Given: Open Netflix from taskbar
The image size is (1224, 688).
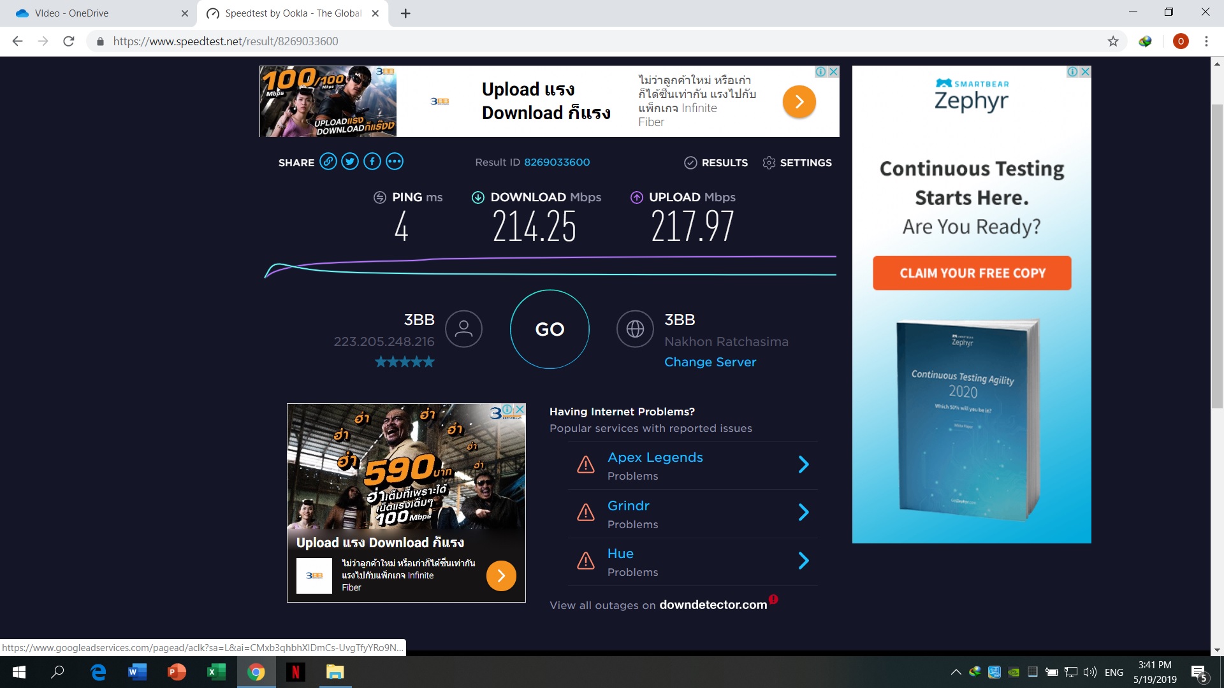Looking at the screenshot, I should (x=295, y=672).
